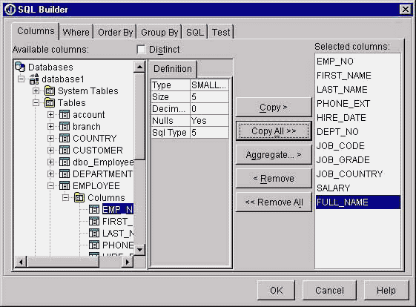Expand the System Tables node
Screen dimensions: 416x307
tap(36, 91)
